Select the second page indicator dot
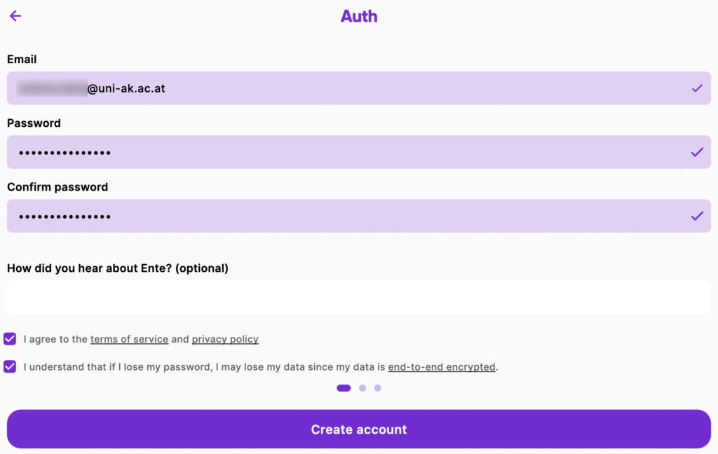Screen dimensions: 718x454 point(363,387)
